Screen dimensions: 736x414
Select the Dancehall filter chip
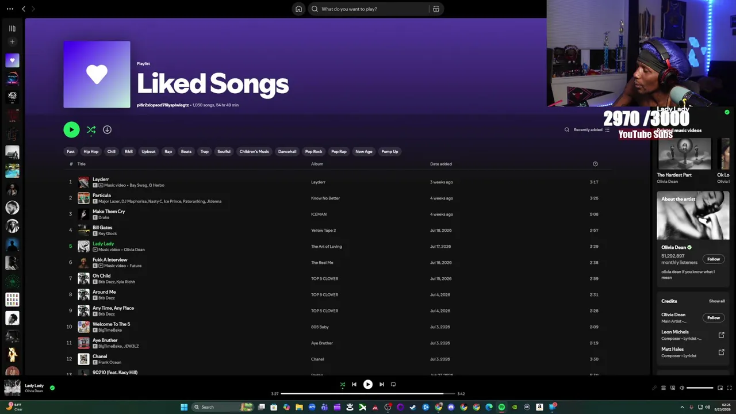point(287,151)
